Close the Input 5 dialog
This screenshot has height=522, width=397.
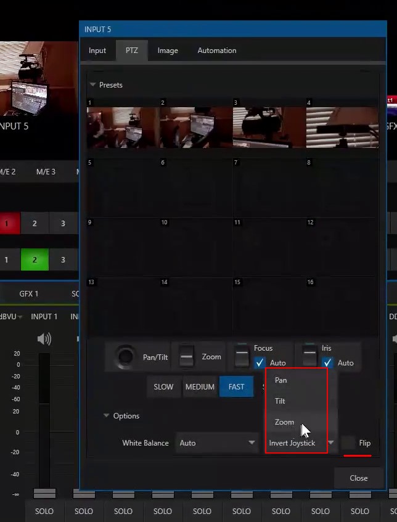(x=359, y=478)
